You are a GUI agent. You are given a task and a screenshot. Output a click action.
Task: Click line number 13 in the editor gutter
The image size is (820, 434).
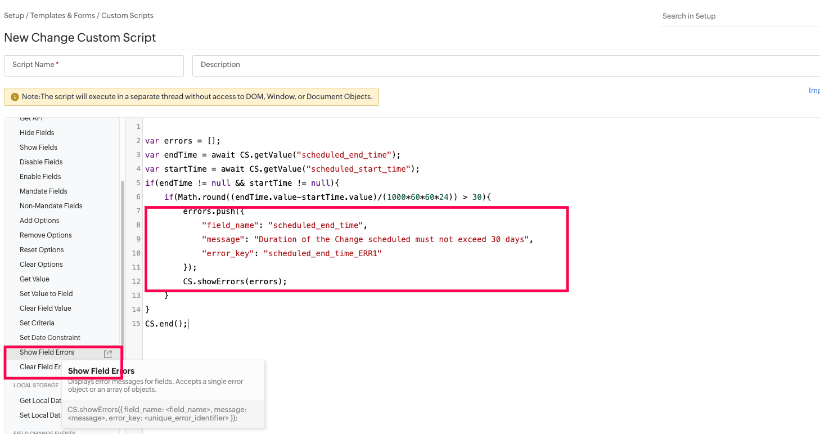tap(136, 296)
